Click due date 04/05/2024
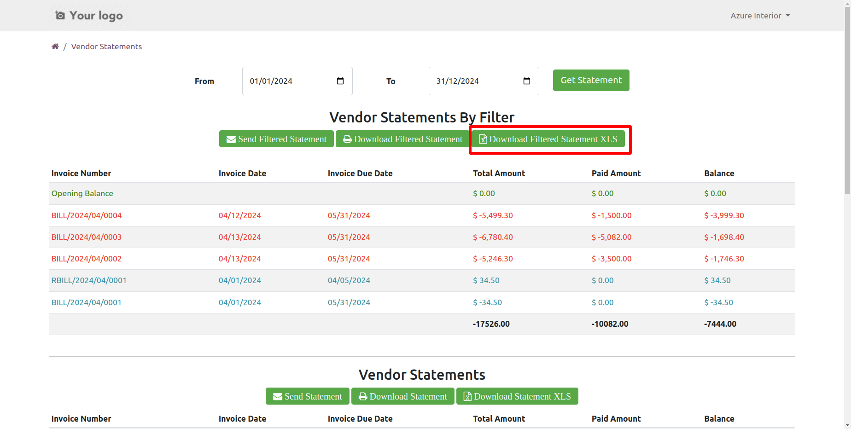The image size is (851, 429). [349, 280]
